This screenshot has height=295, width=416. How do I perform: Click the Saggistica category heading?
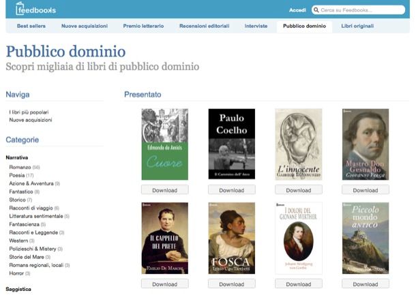coord(18,289)
